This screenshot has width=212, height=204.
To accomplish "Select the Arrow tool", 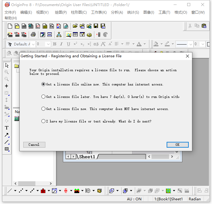I will pos(7,135).
